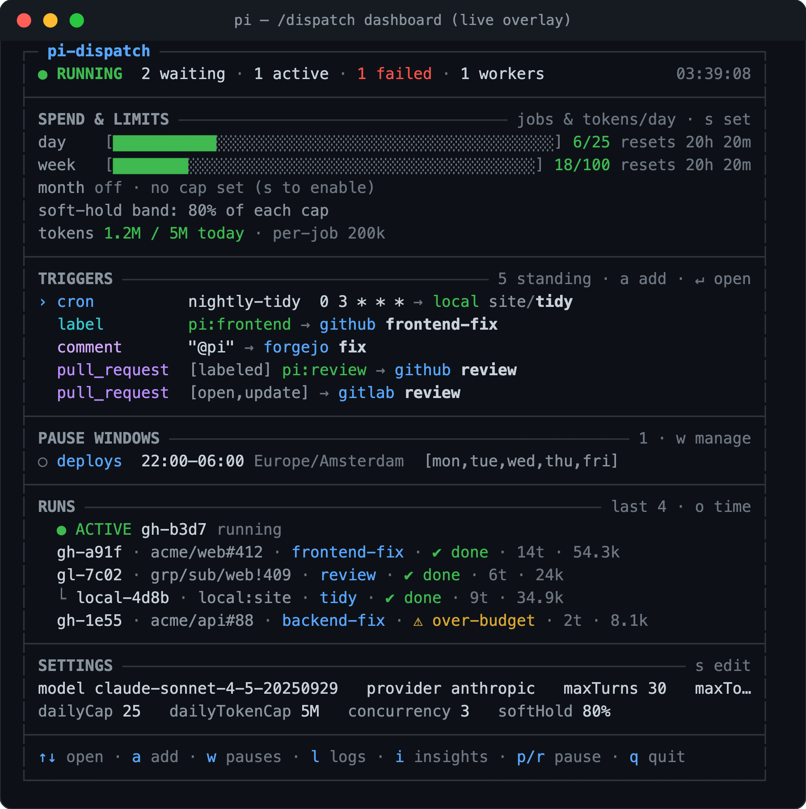Image resolution: width=806 pixels, height=809 pixels.
Task: Click the 'l logs' footer shortcut
Action: point(338,757)
